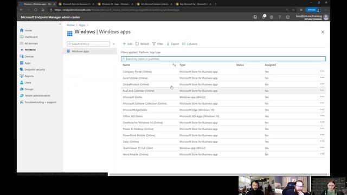Collapse the left navigation sidebar
This screenshot has height=195, width=347.
coord(60,24)
